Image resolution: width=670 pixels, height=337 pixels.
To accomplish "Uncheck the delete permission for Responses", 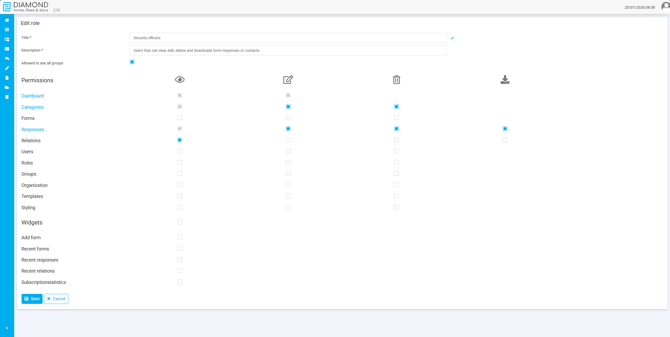I will pyautogui.click(x=396, y=129).
